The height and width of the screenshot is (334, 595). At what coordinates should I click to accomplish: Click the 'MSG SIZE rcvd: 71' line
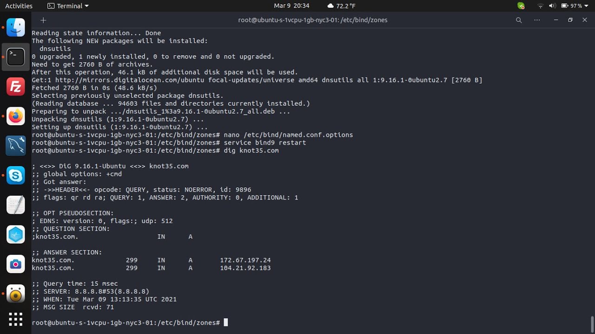point(73,307)
